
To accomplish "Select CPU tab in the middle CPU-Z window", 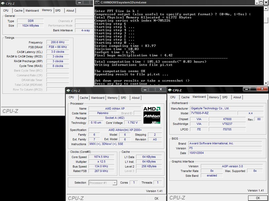I will (x=71, y=97).
